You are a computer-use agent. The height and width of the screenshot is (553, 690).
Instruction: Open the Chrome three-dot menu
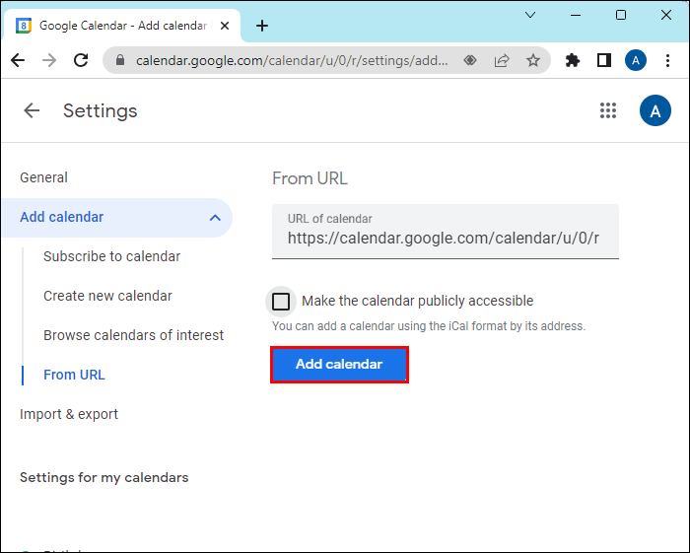pyautogui.click(x=666, y=60)
